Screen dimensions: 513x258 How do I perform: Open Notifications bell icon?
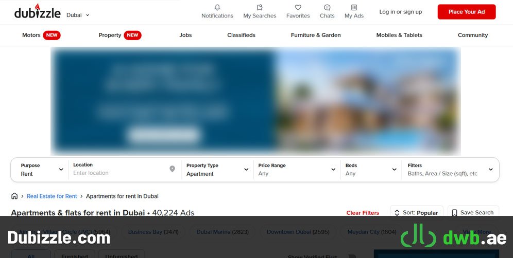(217, 8)
